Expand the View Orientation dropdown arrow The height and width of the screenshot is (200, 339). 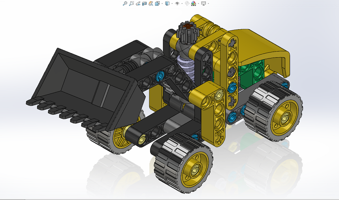[x=162, y=4]
